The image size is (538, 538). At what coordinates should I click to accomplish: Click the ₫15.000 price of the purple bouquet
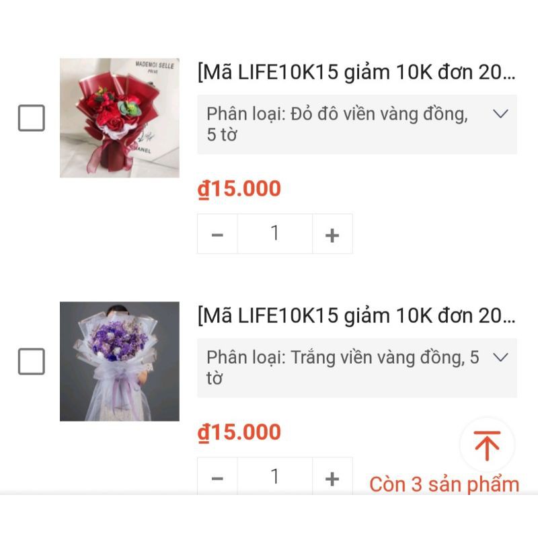(x=239, y=432)
